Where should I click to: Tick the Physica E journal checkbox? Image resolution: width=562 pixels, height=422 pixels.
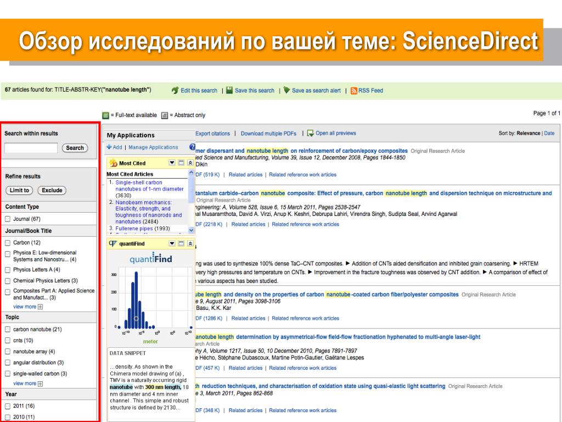pos(8,254)
